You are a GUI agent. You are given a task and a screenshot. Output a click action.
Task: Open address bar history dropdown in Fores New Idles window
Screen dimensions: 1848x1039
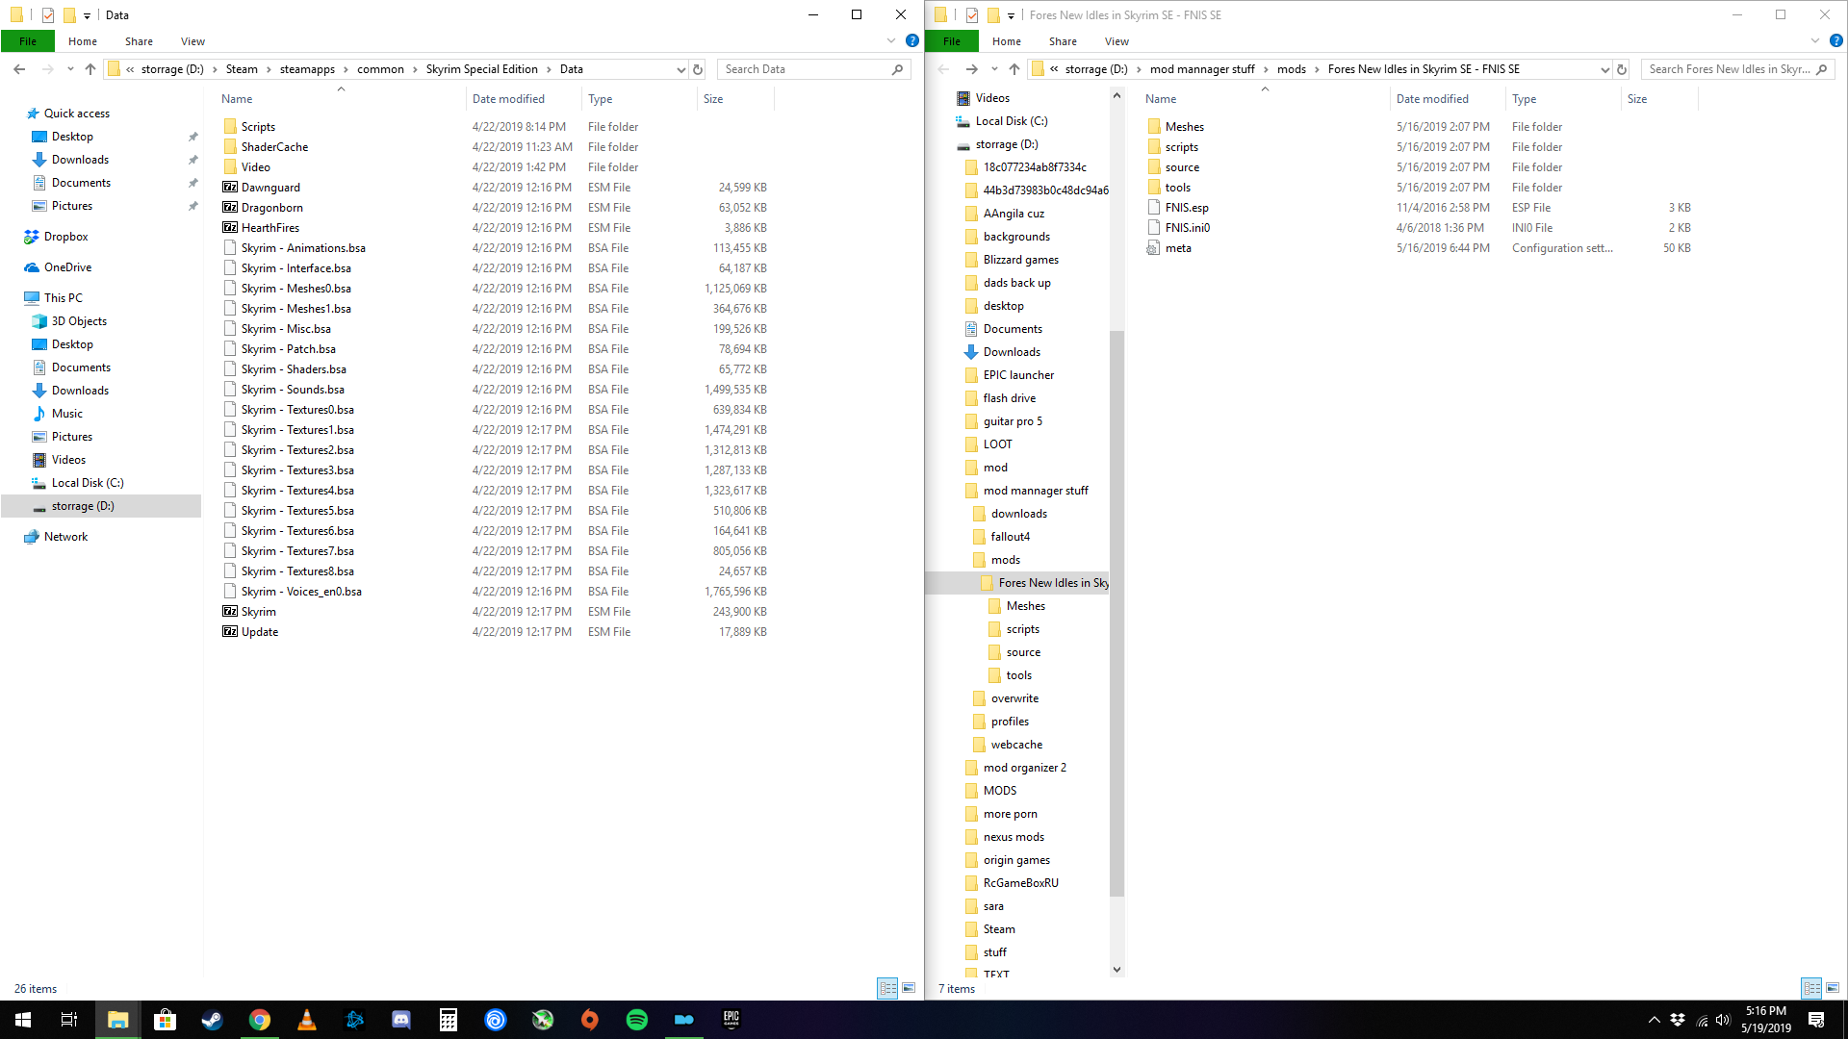(1604, 69)
